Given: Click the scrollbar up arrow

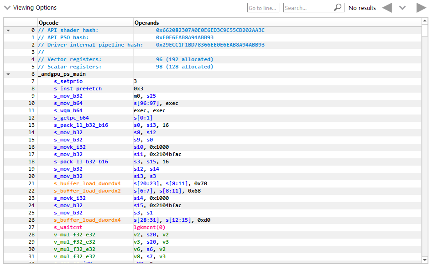Looking at the screenshot, I should tap(424, 20).
